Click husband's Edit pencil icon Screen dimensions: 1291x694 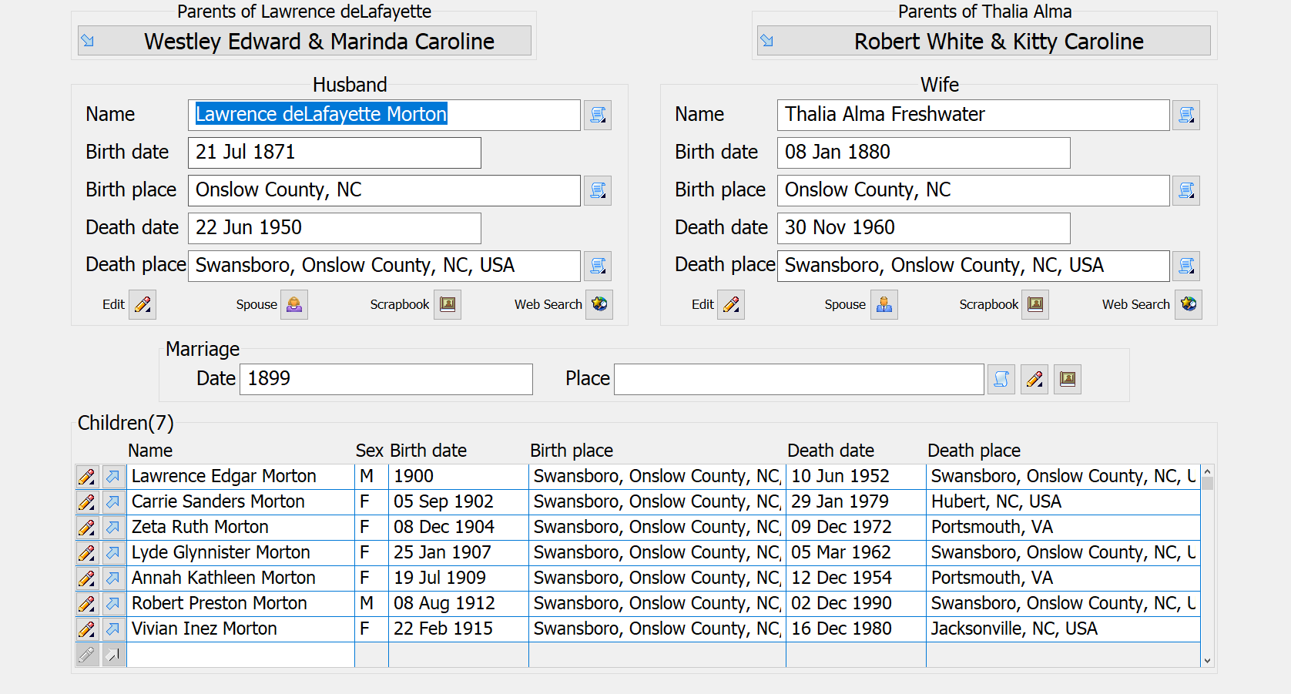[143, 304]
